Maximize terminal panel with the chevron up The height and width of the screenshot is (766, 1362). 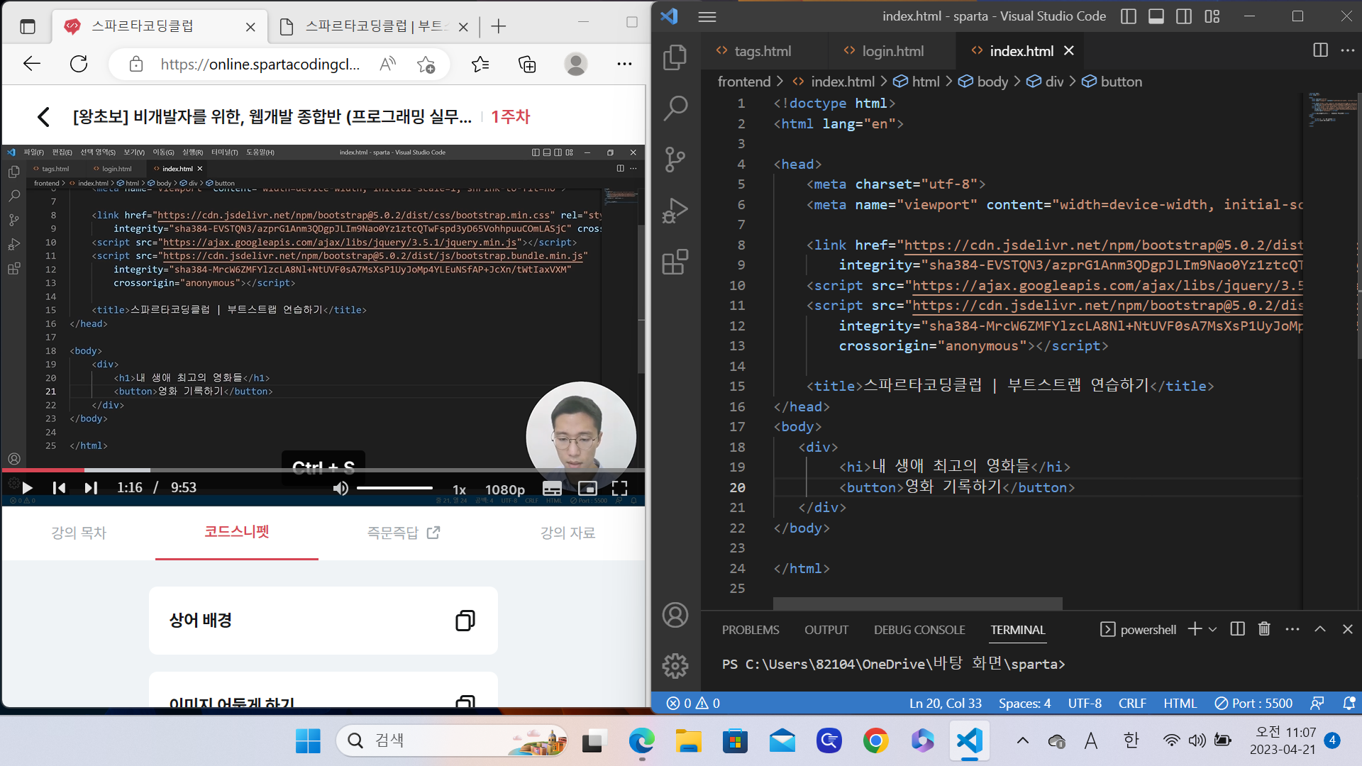click(x=1320, y=629)
